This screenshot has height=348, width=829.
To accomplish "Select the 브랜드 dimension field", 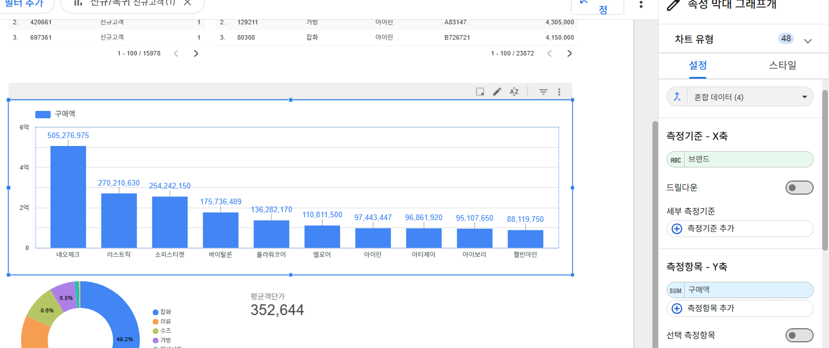I will (x=740, y=160).
